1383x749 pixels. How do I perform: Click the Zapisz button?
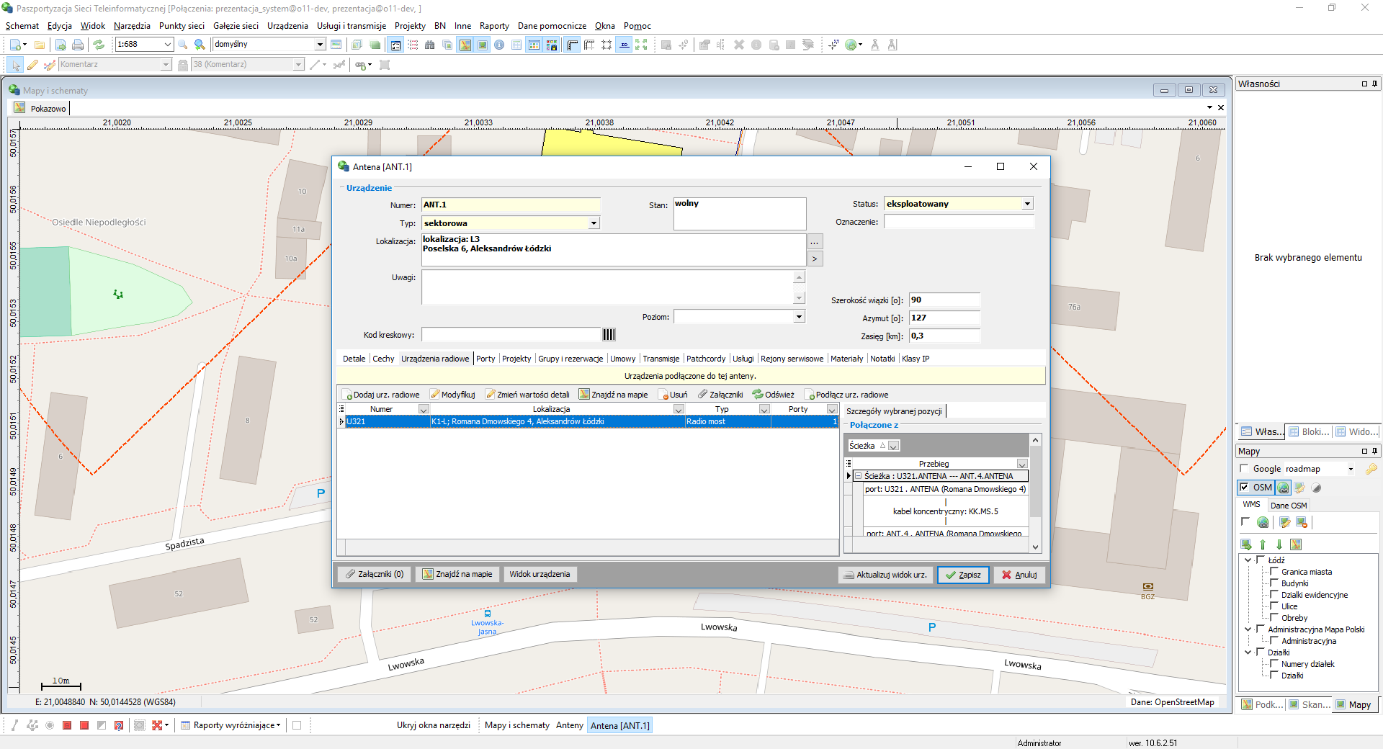tap(963, 575)
